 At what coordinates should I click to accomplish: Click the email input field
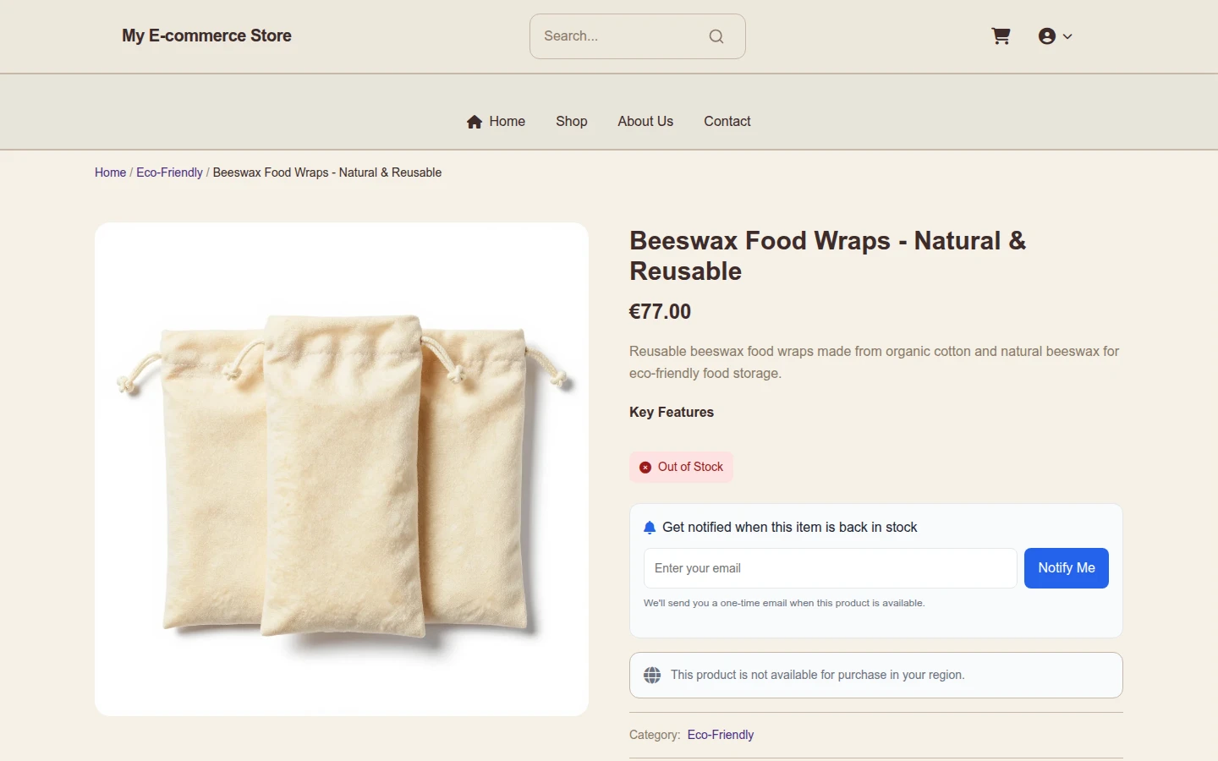tap(831, 568)
